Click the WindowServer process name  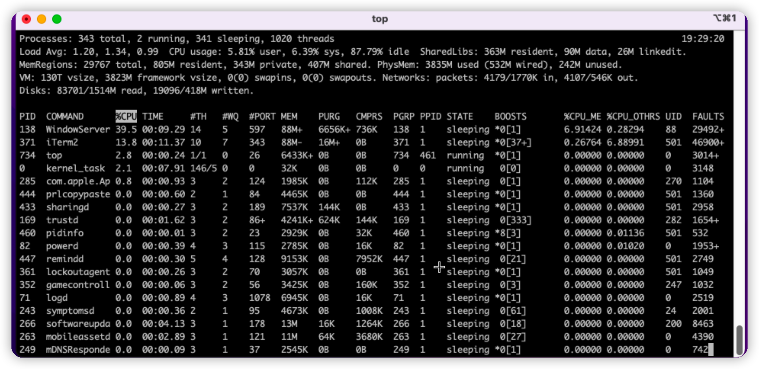click(78, 129)
